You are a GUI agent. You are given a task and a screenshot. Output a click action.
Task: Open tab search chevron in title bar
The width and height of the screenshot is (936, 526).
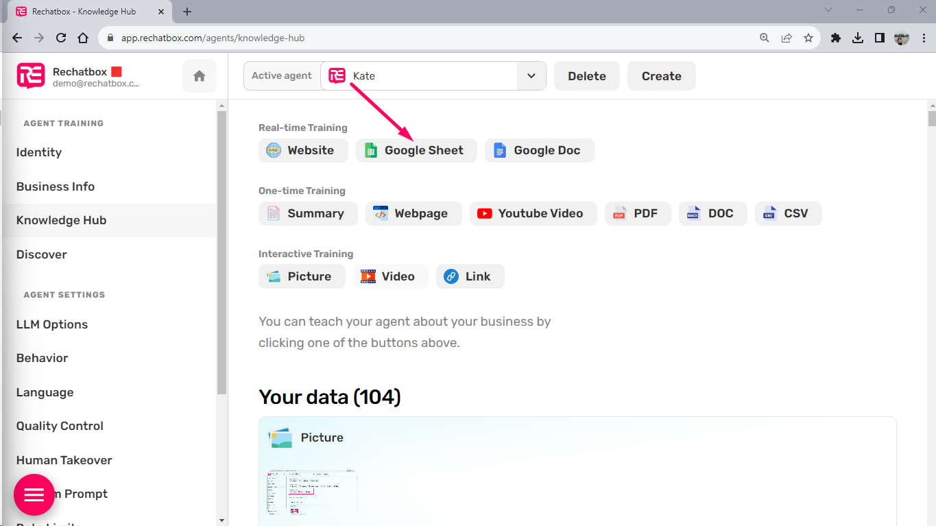pos(828,10)
